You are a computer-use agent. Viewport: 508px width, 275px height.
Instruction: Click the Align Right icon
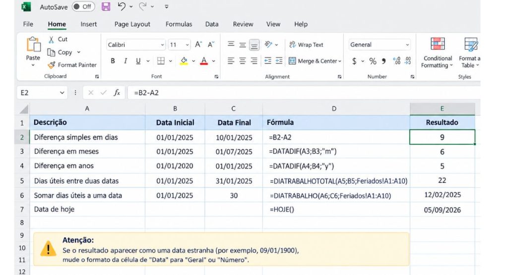254,60
